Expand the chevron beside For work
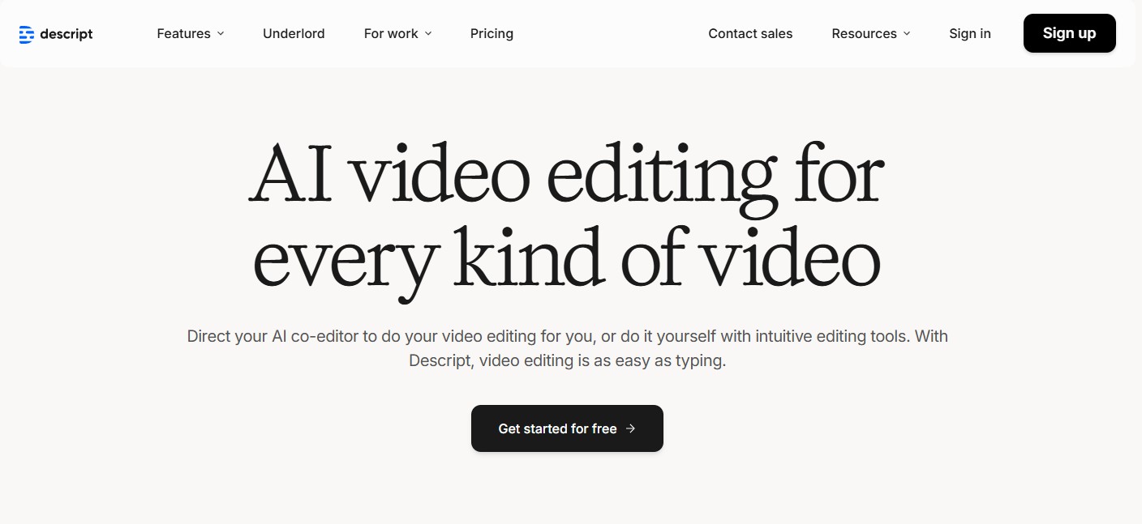Screen dimensions: 1142x524 point(428,34)
